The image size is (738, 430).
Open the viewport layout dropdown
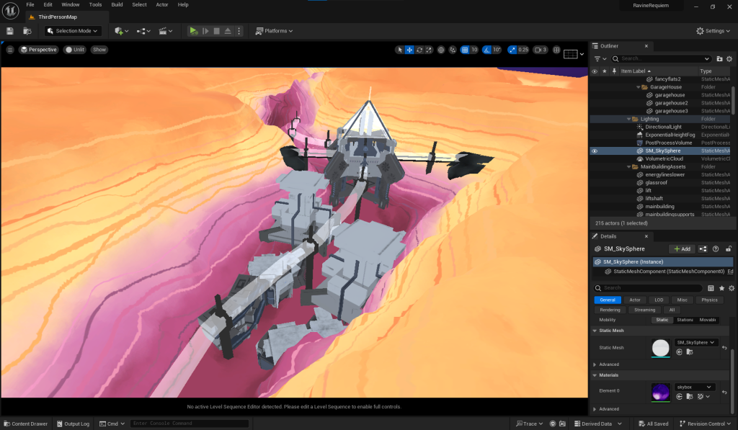(574, 54)
